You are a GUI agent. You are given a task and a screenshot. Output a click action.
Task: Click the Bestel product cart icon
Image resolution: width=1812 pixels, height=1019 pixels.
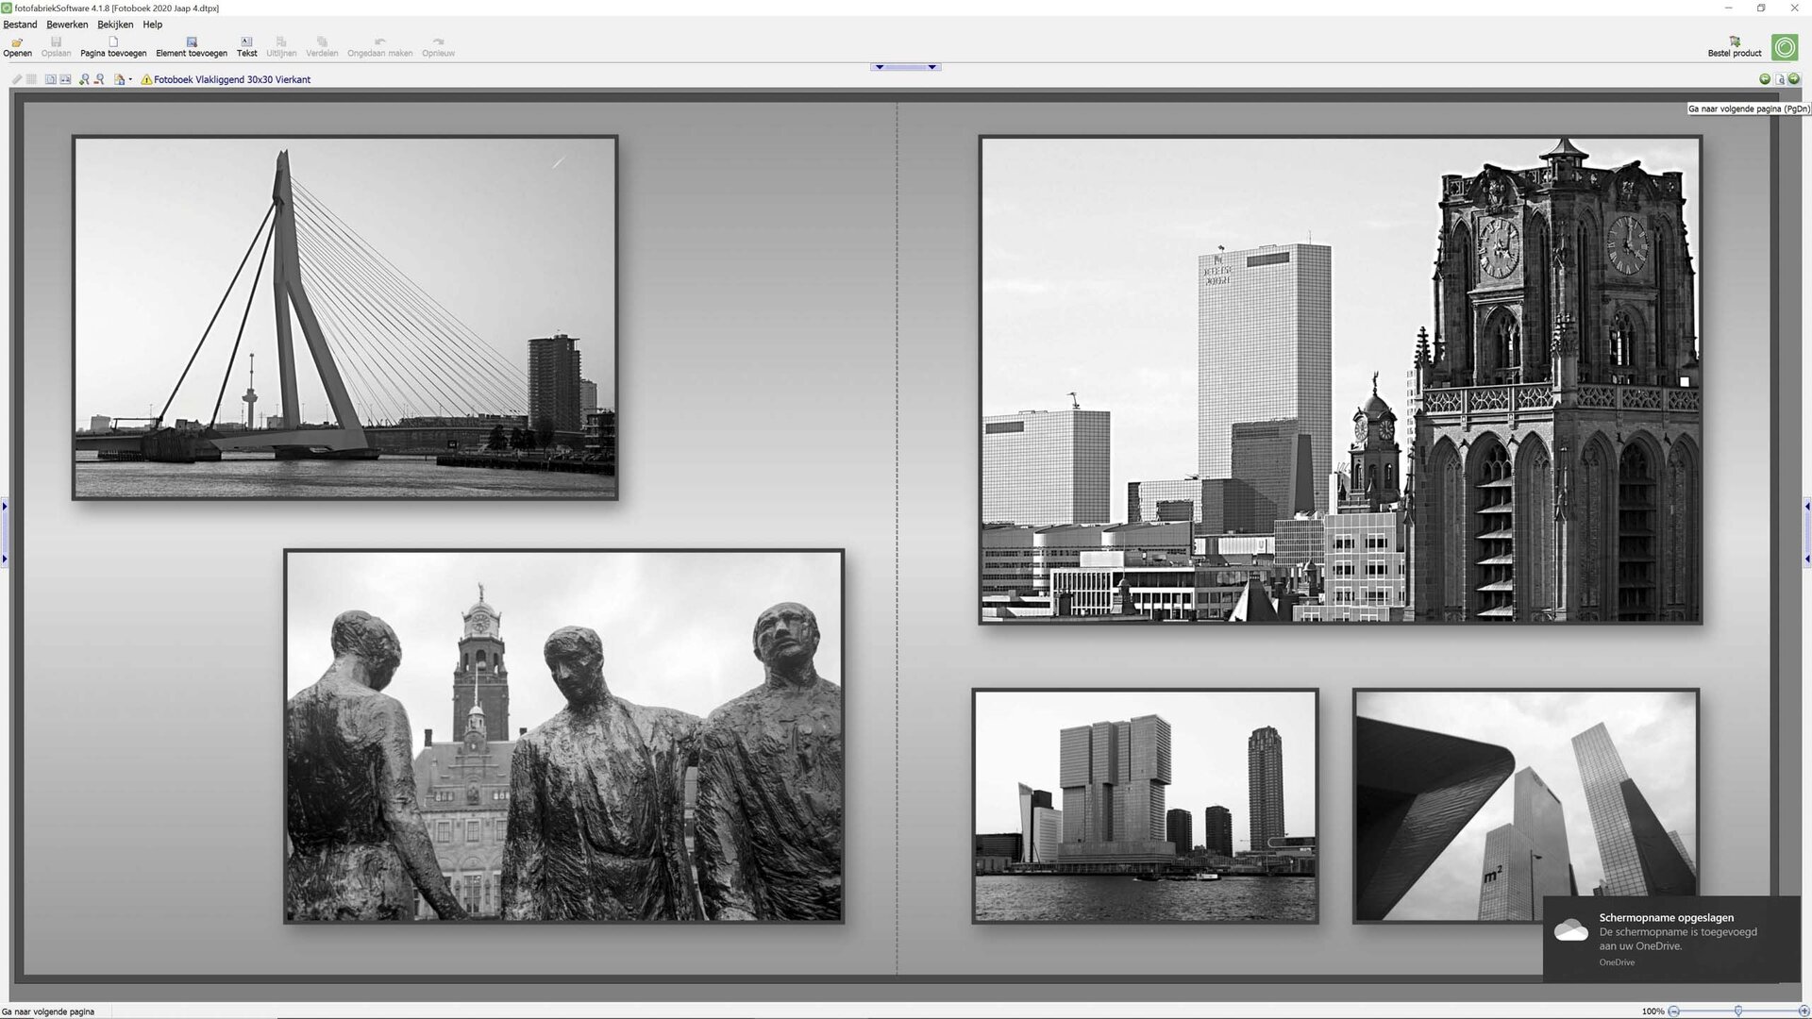point(1735,42)
